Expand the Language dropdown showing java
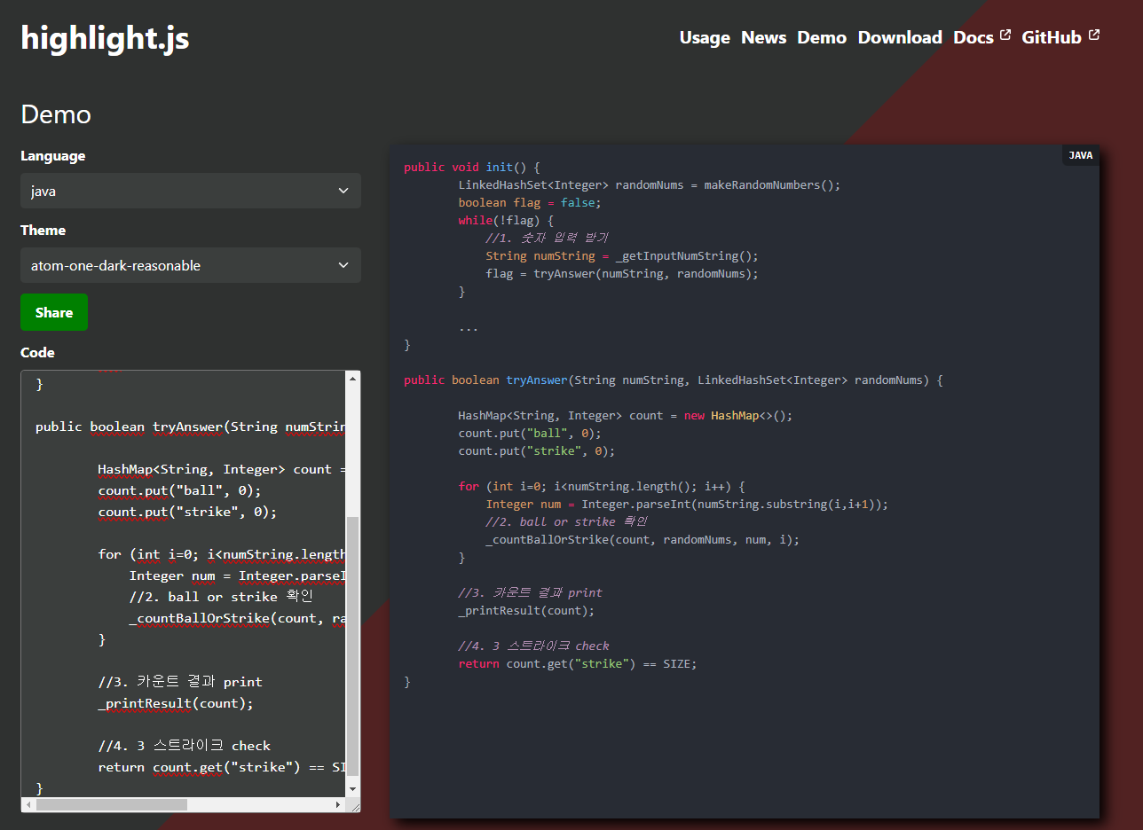The image size is (1143, 830). tap(191, 191)
